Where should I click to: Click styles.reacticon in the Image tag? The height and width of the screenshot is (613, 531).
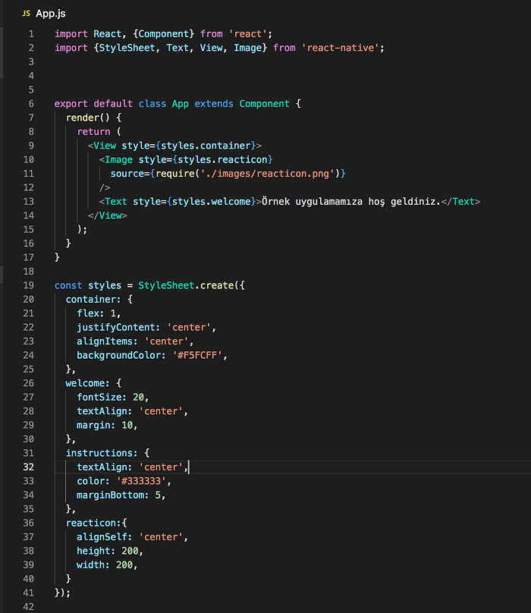coord(222,160)
